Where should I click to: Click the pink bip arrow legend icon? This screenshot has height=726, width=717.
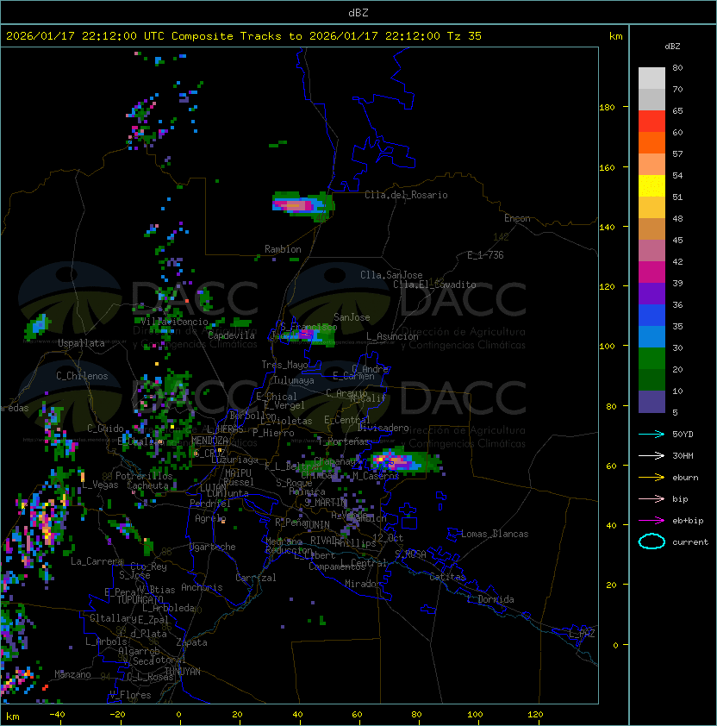(652, 499)
